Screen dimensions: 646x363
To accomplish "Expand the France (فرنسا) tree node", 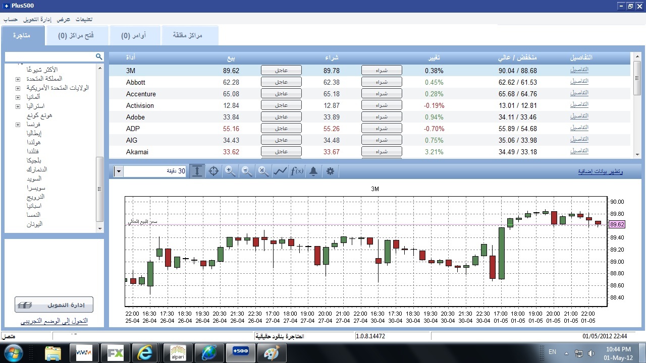I will pyautogui.click(x=18, y=125).
